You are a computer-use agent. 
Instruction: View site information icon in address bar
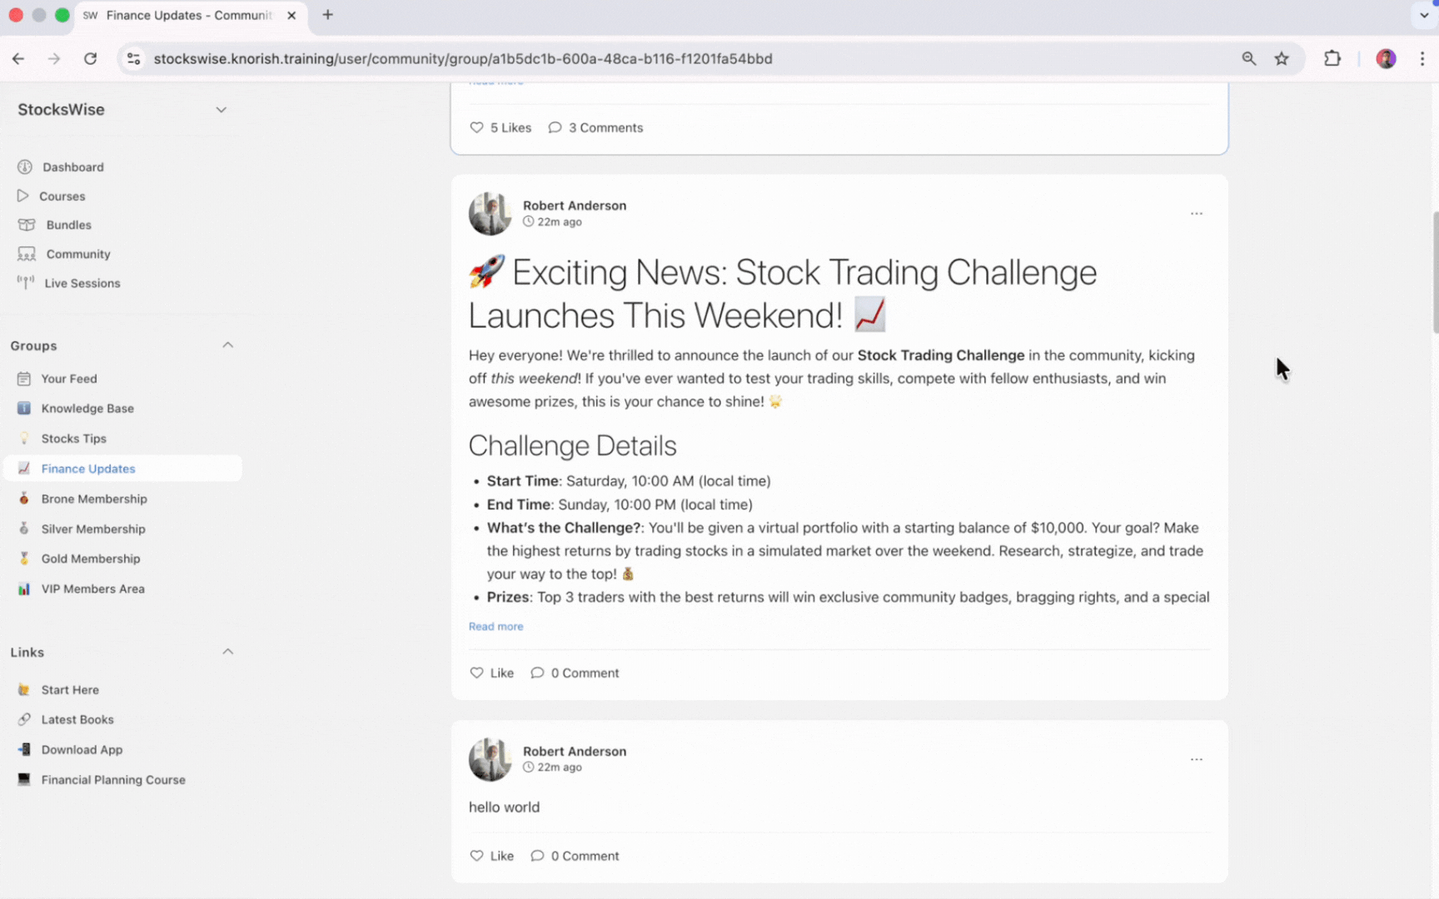point(133,58)
